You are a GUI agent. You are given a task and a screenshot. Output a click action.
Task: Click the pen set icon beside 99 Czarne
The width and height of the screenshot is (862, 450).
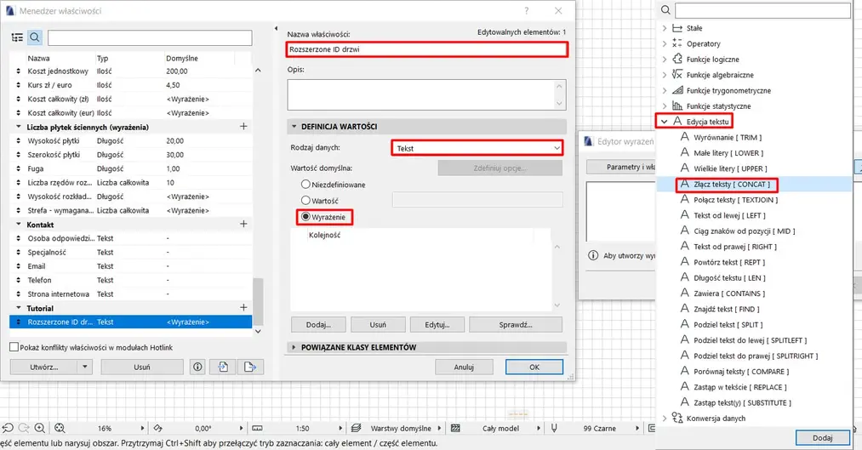point(554,428)
